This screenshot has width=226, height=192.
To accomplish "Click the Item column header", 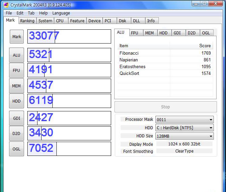I will pyautogui.click(x=144, y=46).
